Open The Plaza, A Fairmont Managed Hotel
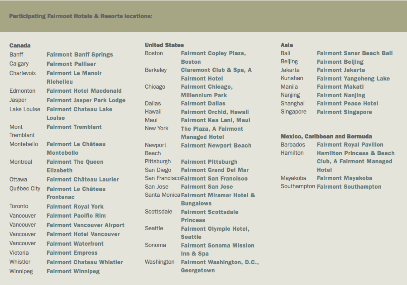The image size is (407, 285). click(x=212, y=133)
